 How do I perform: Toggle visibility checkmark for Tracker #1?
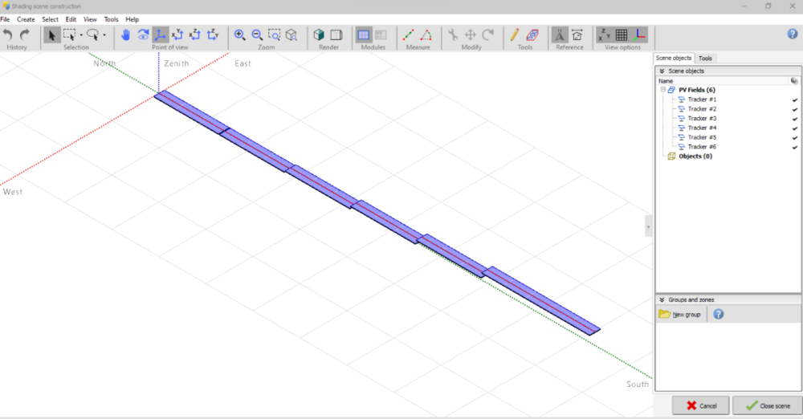pyautogui.click(x=794, y=100)
